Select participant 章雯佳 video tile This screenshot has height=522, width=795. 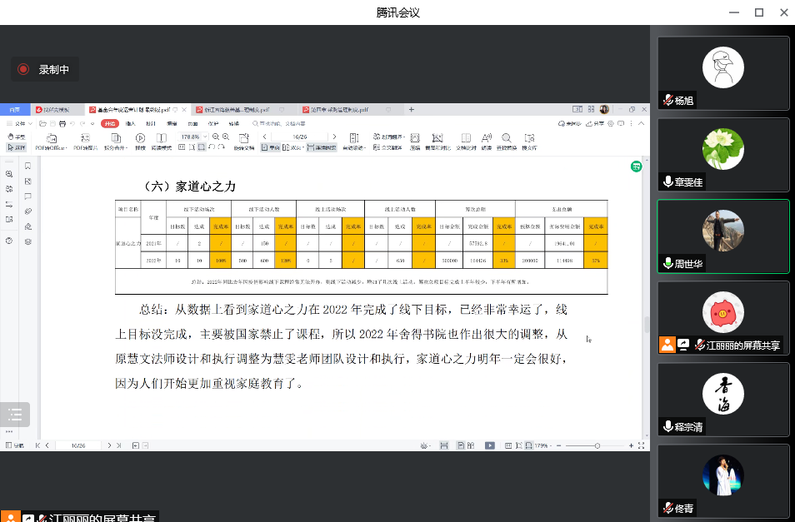pos(723,154)
